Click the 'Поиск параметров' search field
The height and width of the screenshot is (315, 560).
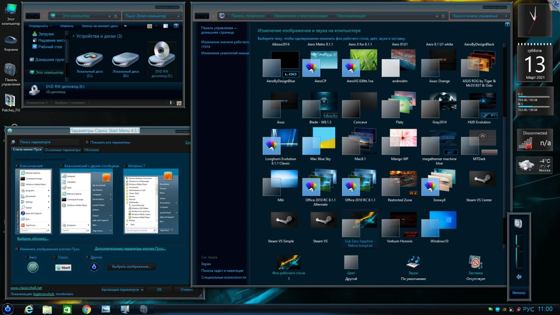[x=49, y=142]
